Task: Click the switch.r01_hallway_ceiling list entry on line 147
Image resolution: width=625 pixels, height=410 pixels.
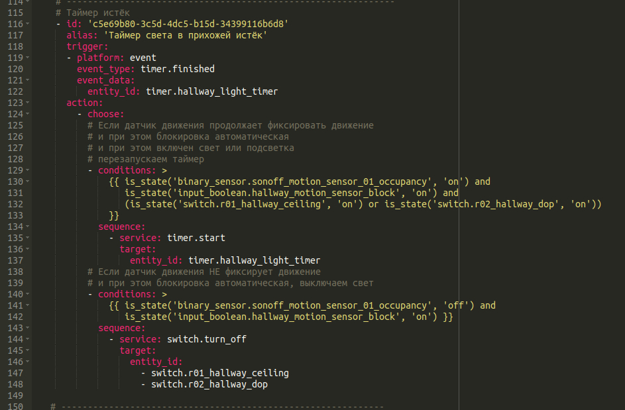Action: 220,373
